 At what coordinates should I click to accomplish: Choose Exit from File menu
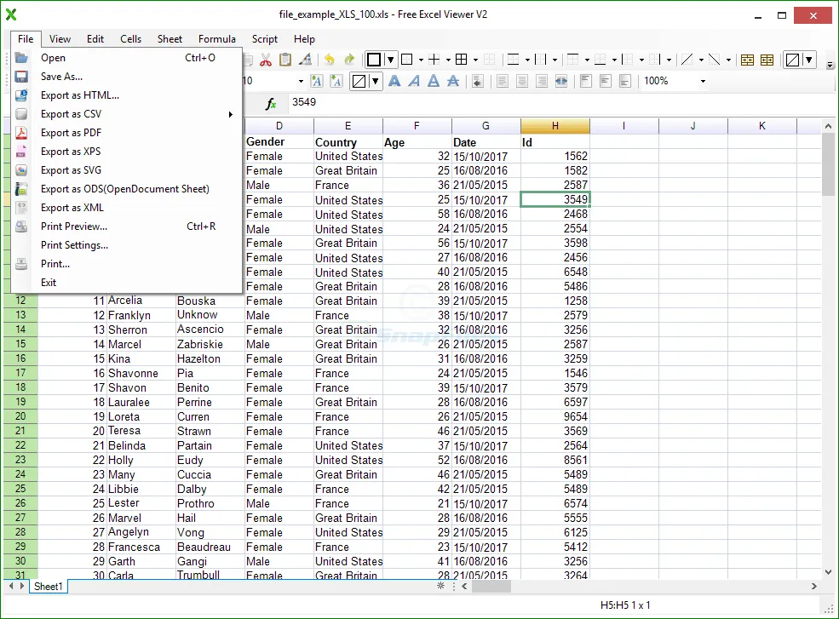126,283
